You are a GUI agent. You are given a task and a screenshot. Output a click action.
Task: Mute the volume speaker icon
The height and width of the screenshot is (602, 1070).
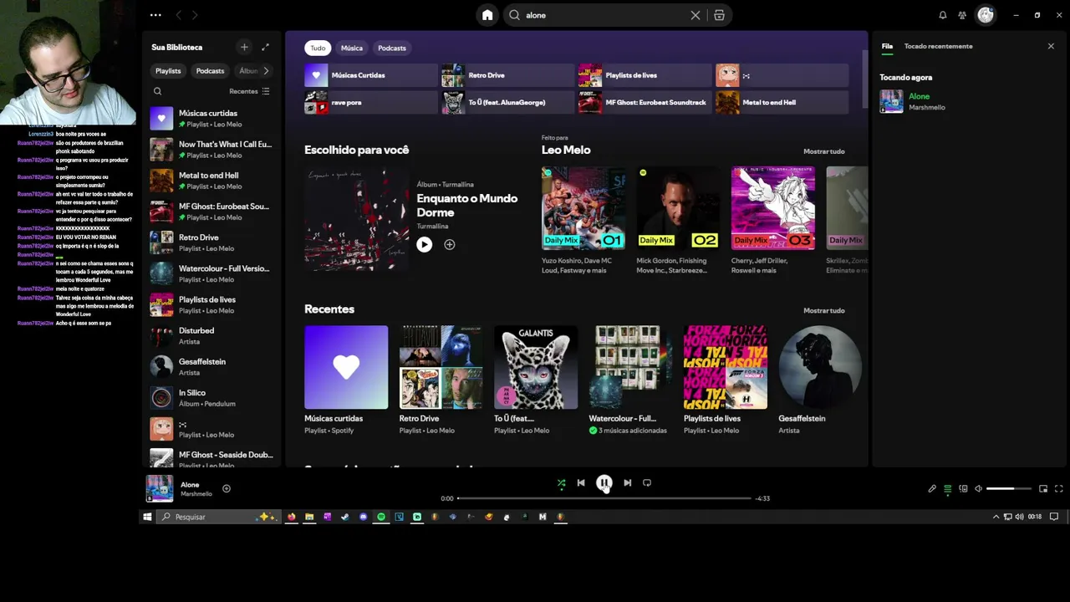click(x=978, y=488)
